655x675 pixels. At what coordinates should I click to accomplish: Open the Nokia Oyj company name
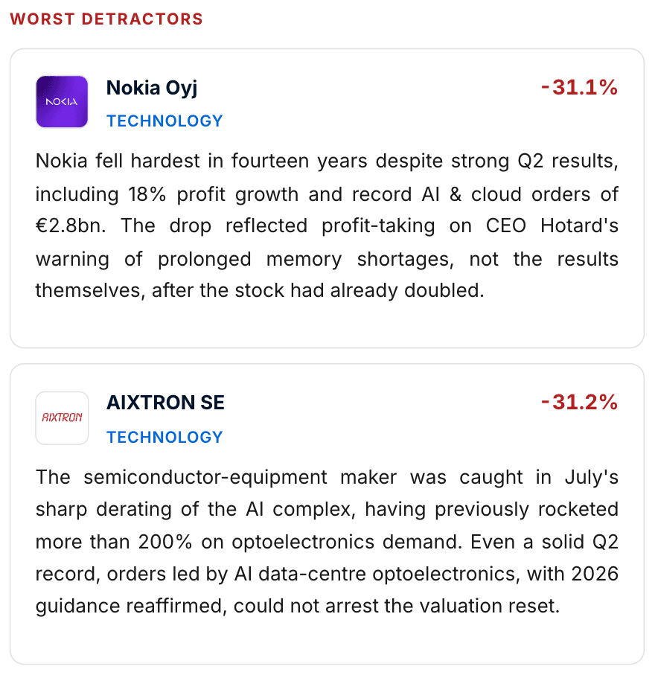click(152, 89)
